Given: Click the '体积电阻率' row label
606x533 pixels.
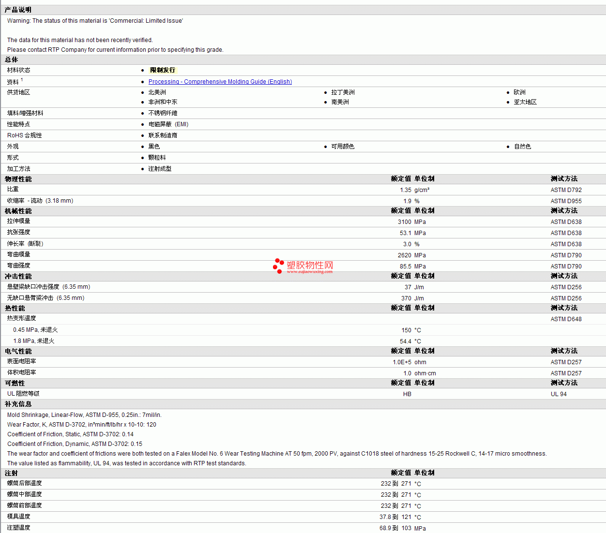Looking at the screenshot, I should pyautogui.click(x=22, y=372).
